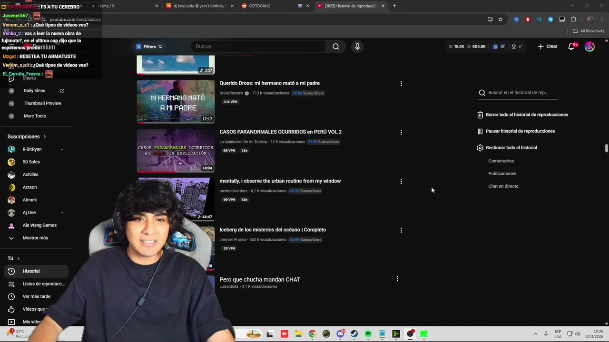The height and width of the screenshot is (342, 609).
Task: Show hidden system tray icons
Action: [535, 334]
